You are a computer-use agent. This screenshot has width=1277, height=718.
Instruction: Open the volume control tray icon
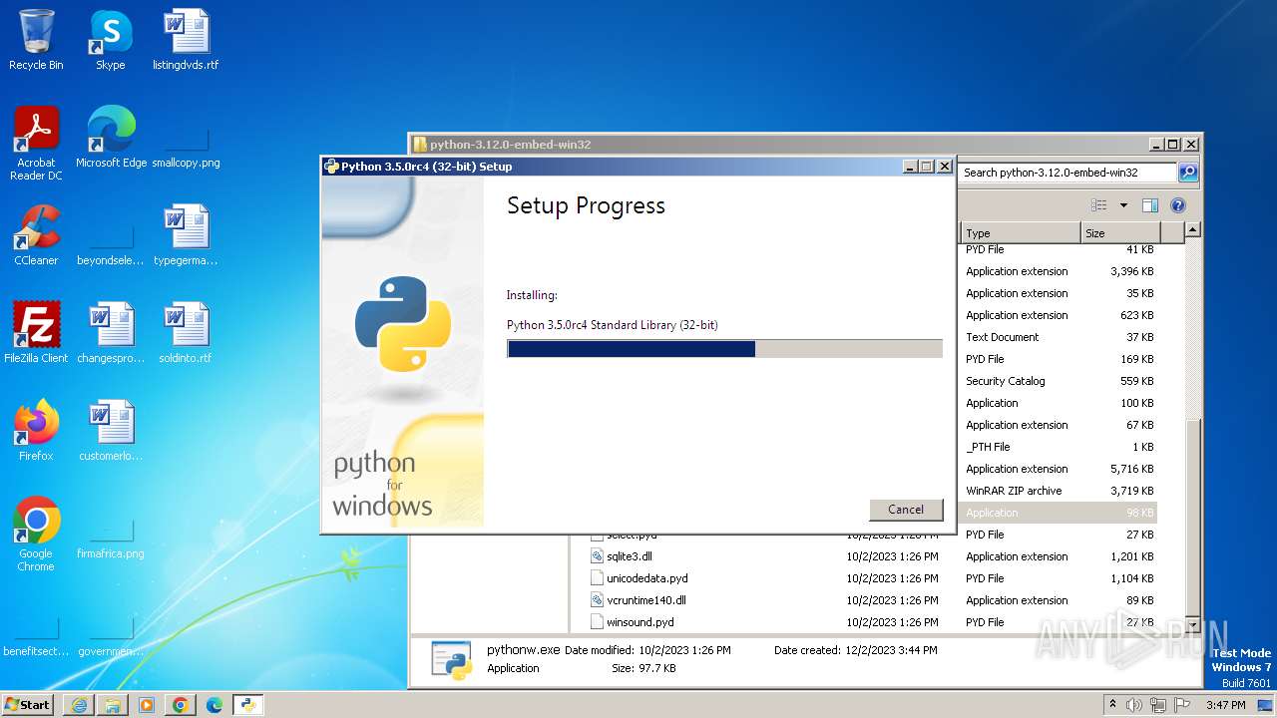point(1134,705)
